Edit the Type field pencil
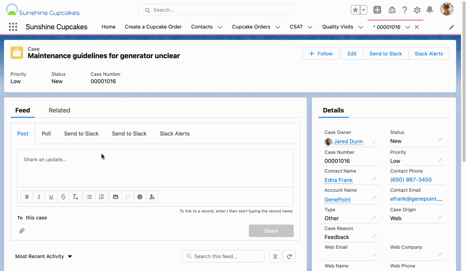Image resolution: width=466 pixels, height=271 pixels. coord(375,217)
